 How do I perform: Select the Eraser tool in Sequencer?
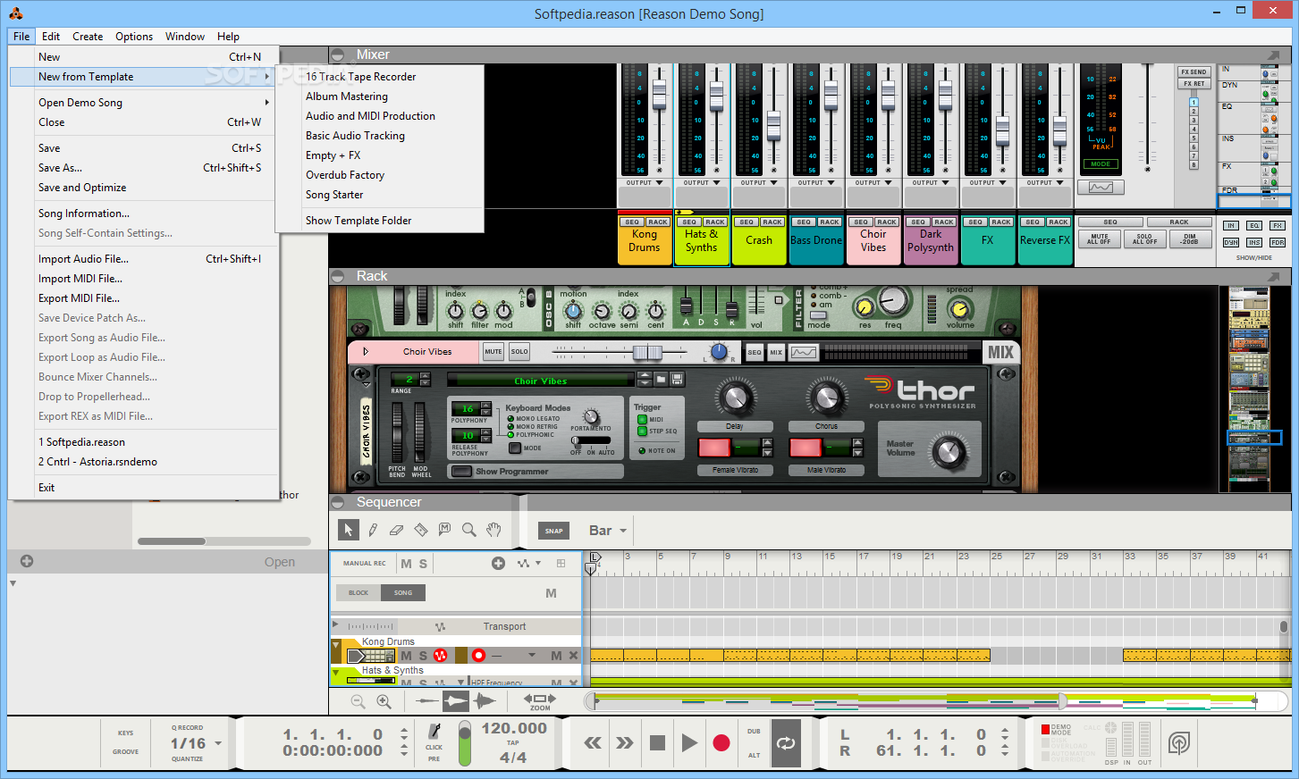coord(397,530)
